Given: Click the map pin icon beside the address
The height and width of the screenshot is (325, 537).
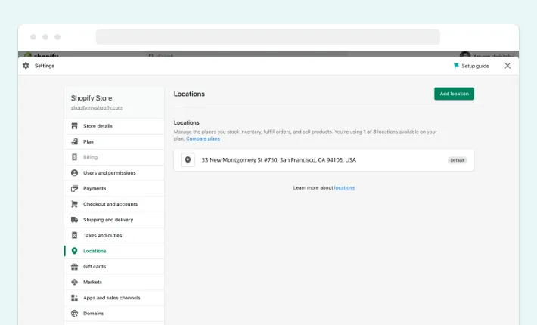Looking at the screenshot, I should (188, 159).
